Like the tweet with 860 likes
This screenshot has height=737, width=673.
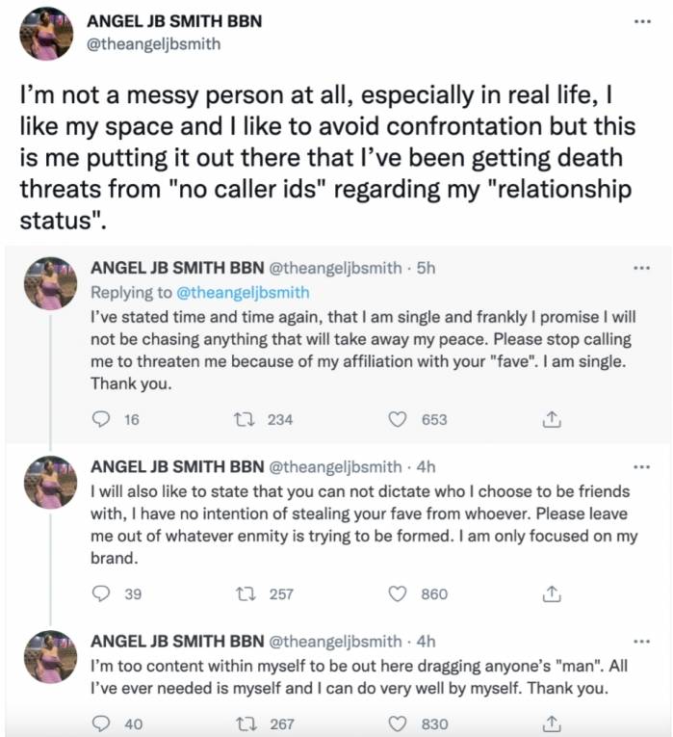point(398,594)
